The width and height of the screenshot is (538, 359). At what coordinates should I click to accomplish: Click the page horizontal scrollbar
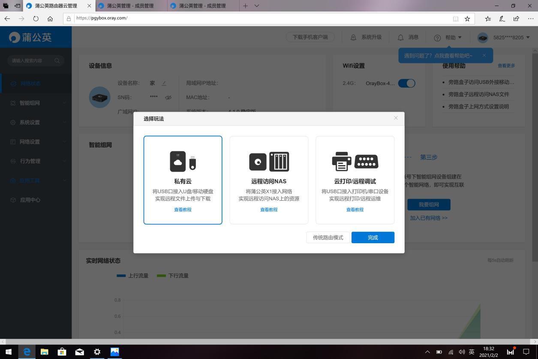(x=269, y=341)
